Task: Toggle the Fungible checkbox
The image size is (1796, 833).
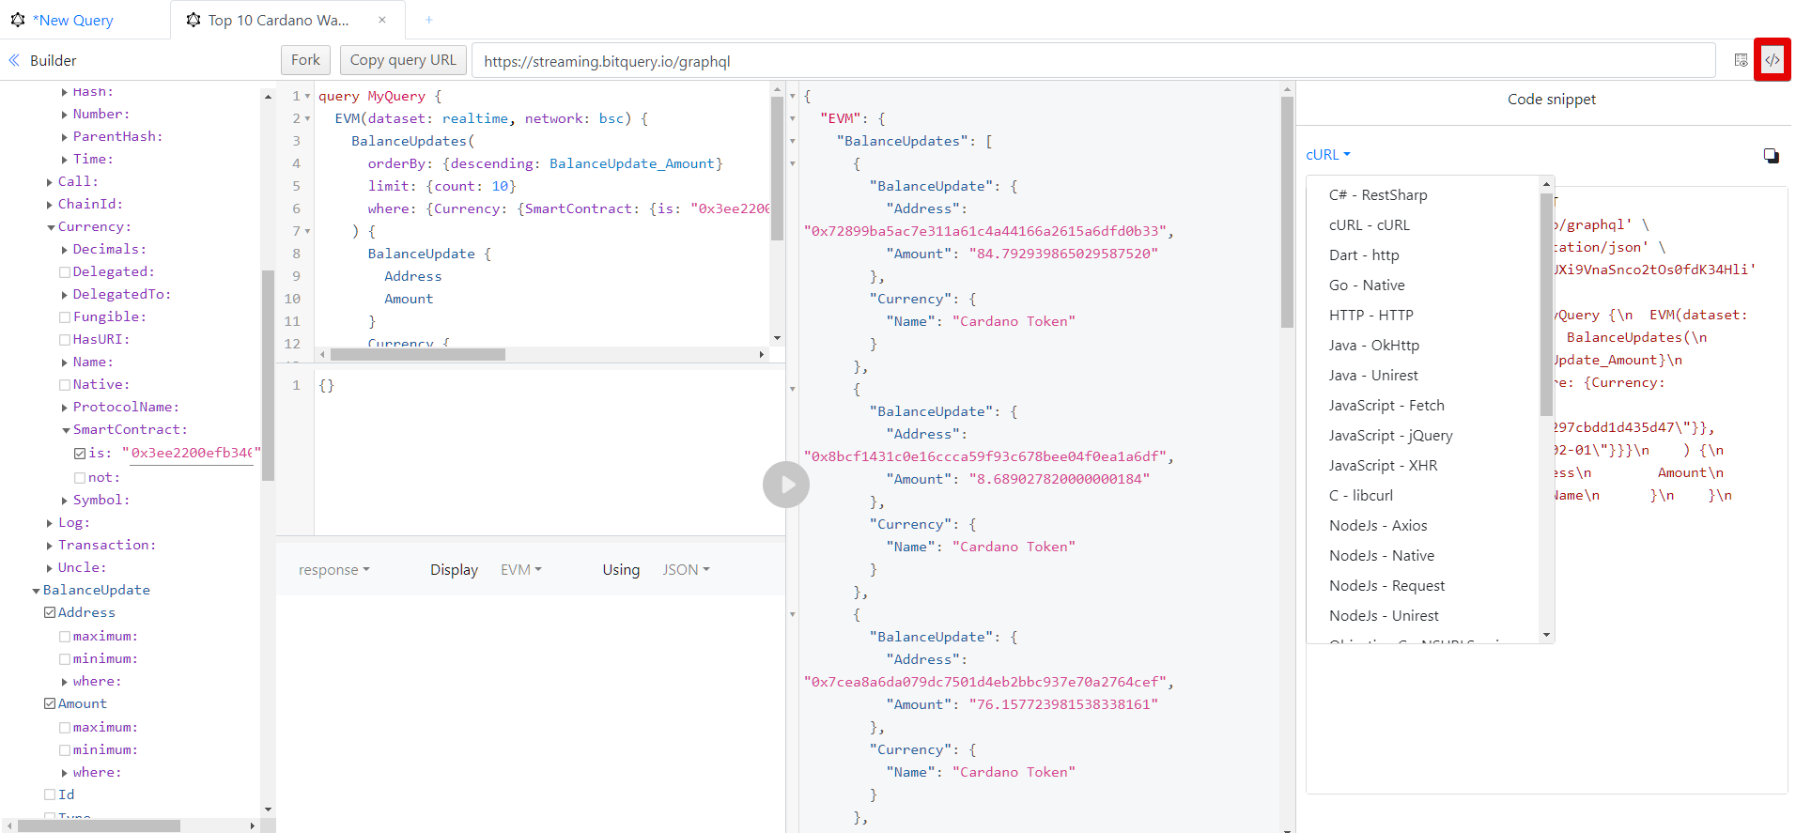Action: click(65, 317)
